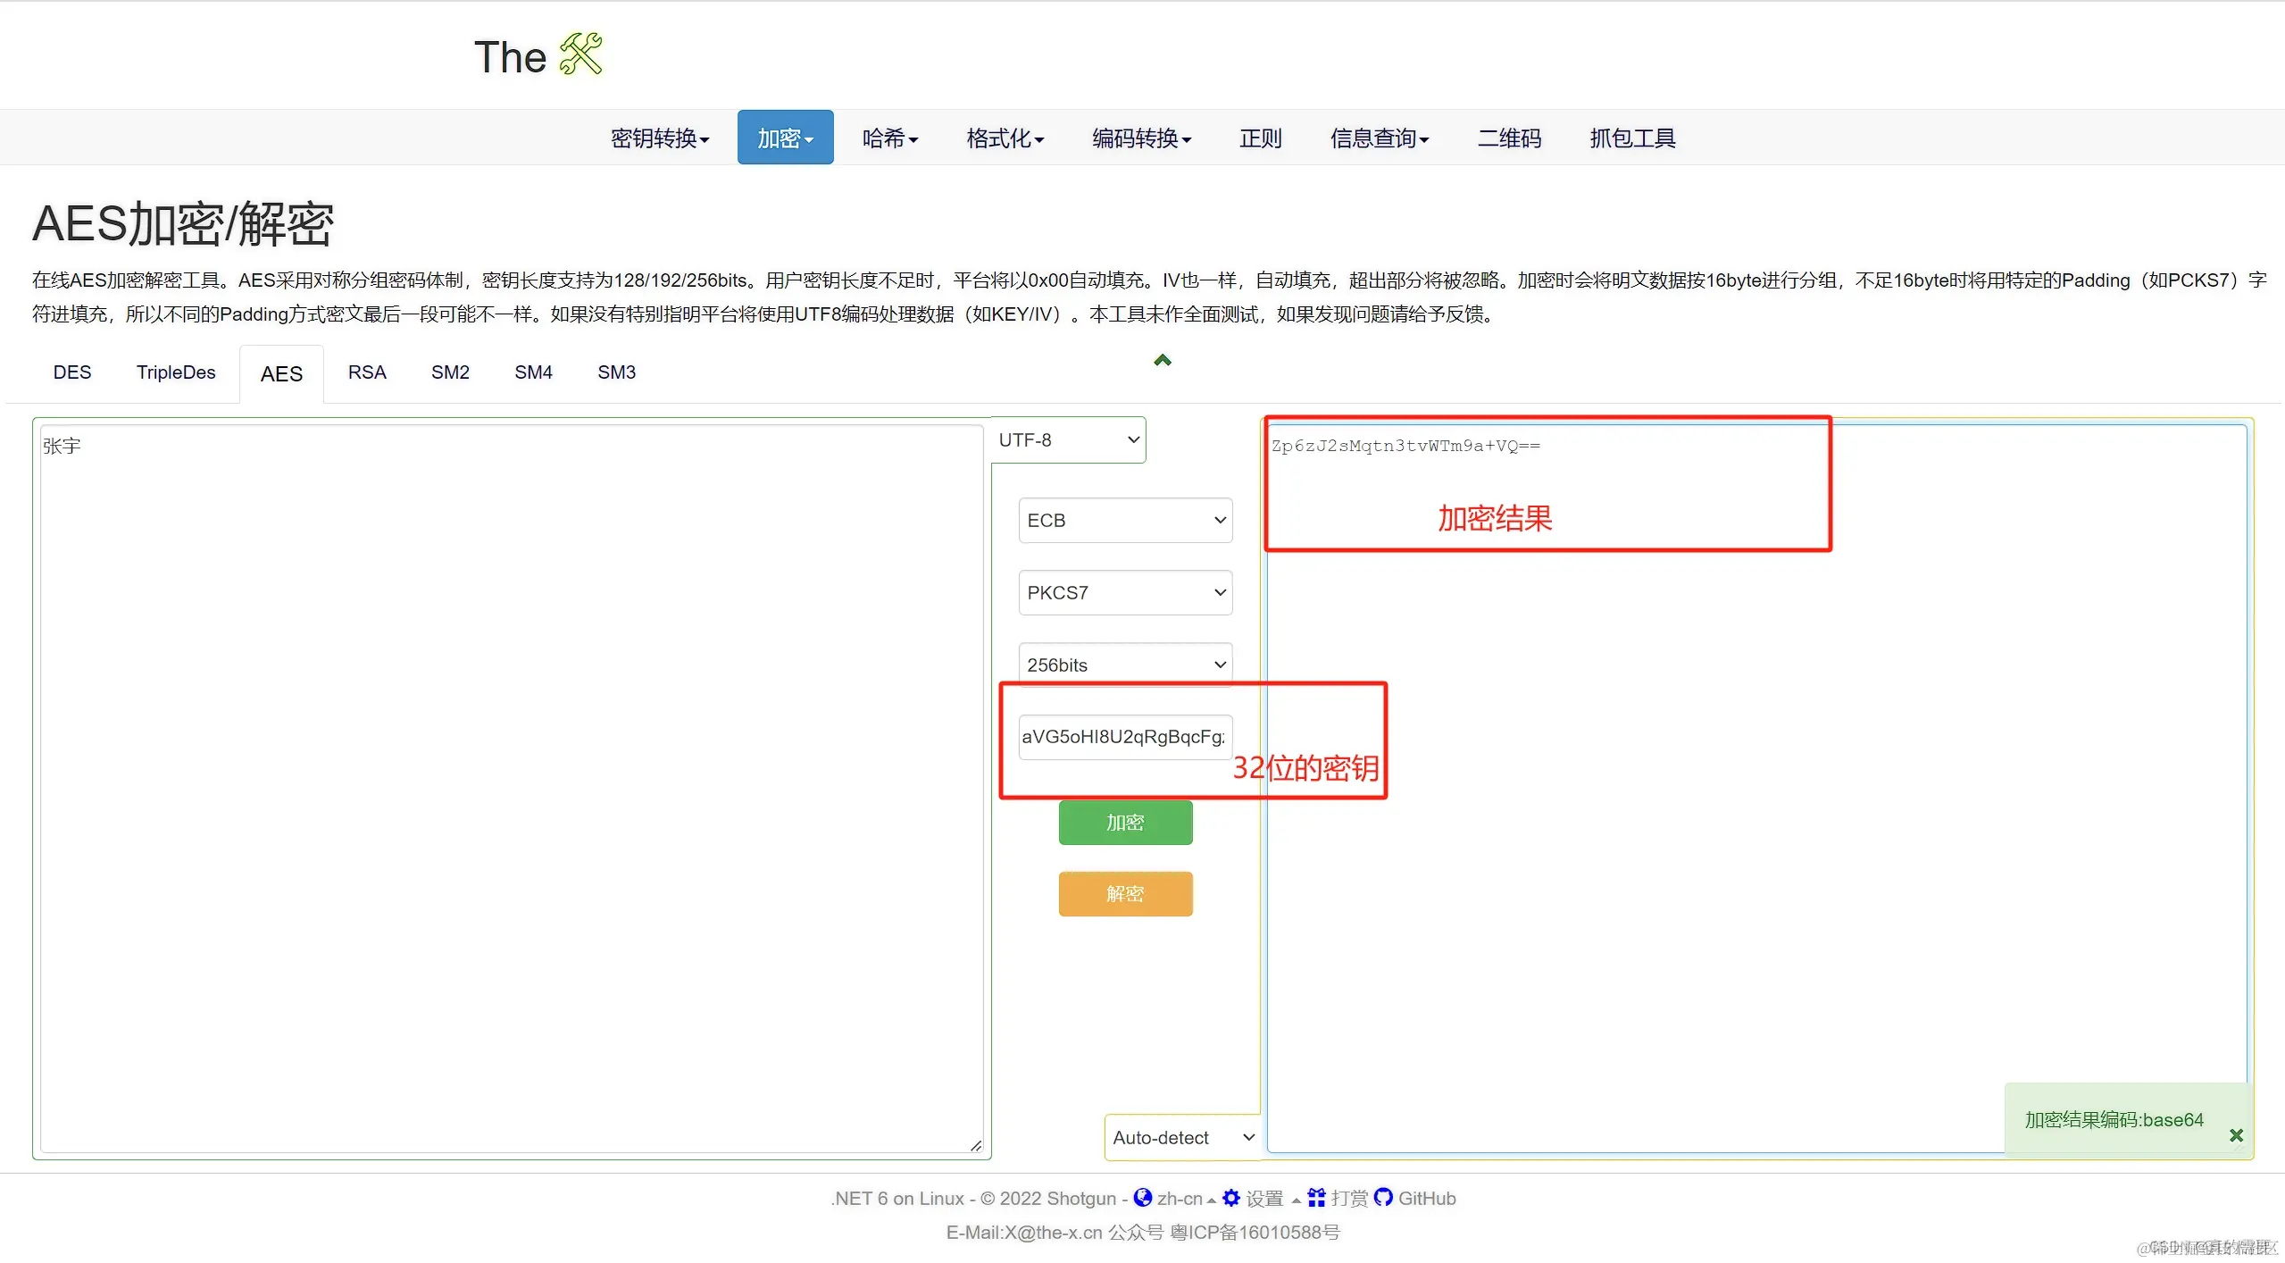Screen dimensions: 2285x1263
Task: Switch to the RSA tab
Action: click(x=367, y=372)
